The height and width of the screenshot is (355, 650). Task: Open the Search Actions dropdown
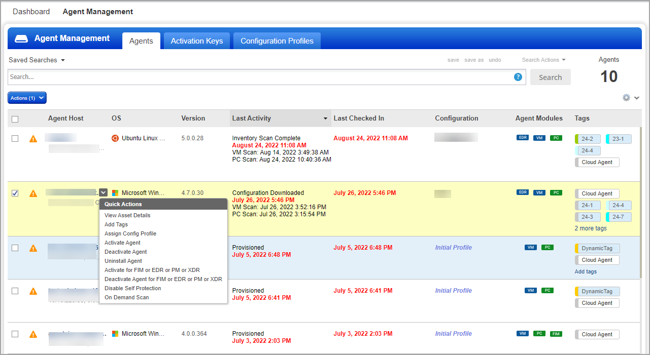(543, 60)
